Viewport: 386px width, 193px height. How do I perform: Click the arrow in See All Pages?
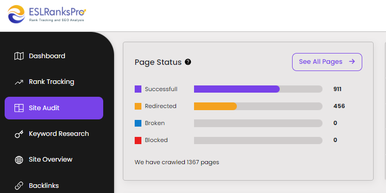(x=352, y=61)
